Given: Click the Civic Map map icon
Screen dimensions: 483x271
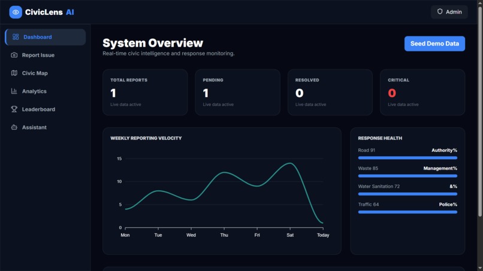Looking at the screenshot, I should pyautogui.click(x=14, y=73).
